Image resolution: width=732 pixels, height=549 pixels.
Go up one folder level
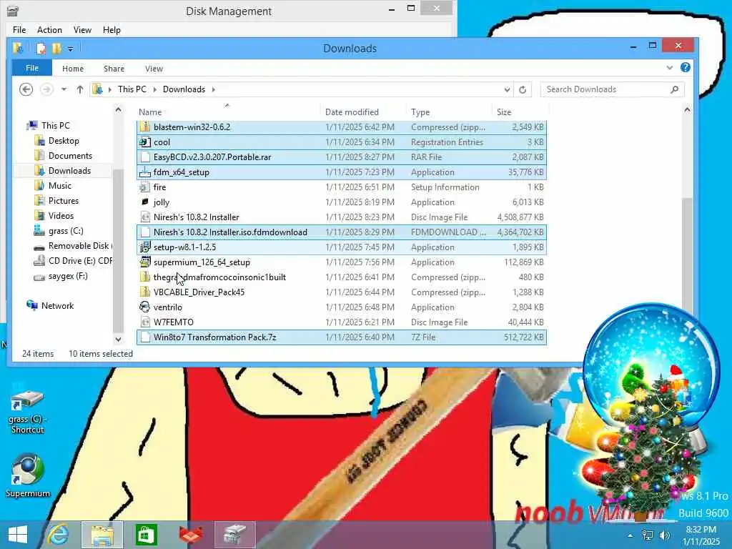click(80, 89)
